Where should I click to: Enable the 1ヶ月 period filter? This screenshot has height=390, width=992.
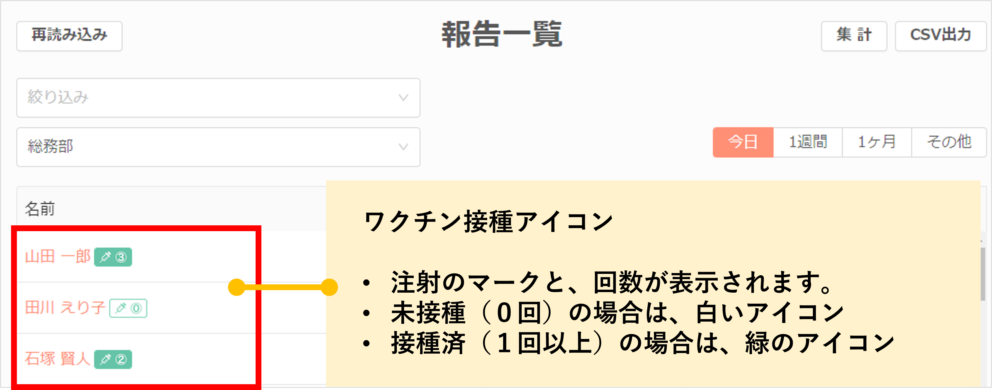pos(876,142)
